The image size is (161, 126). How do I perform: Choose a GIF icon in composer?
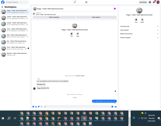pos(42,107)
